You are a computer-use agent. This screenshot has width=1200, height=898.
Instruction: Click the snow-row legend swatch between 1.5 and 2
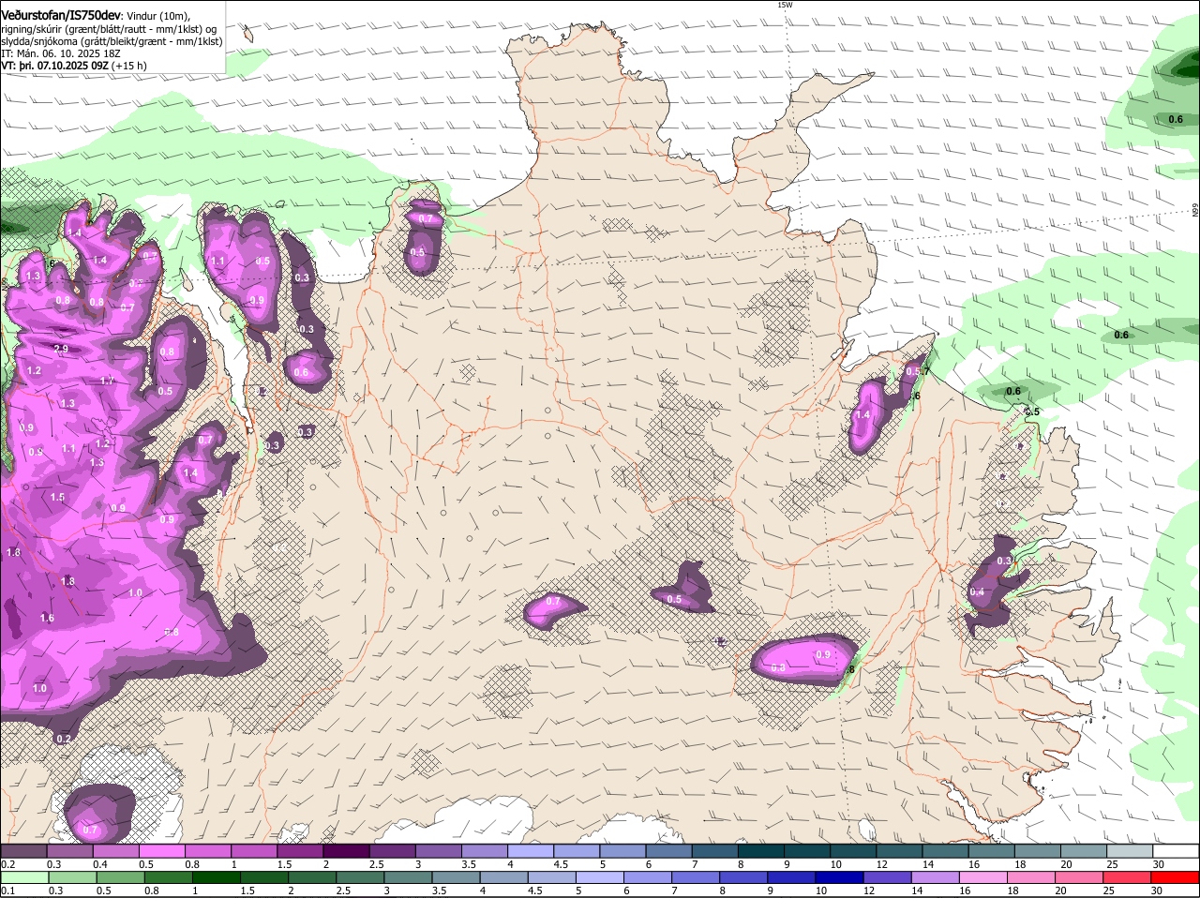(x=299, y=851)
